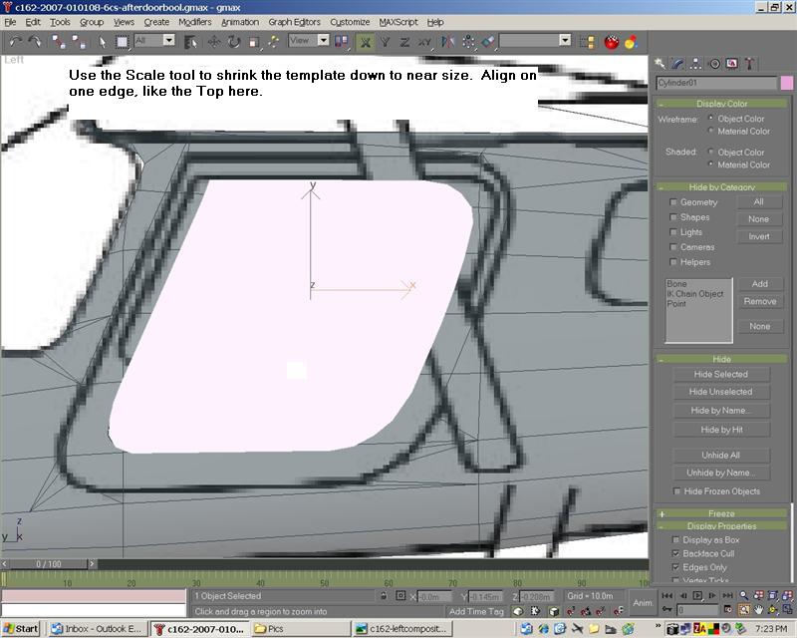Collapse the Hide by Category rollout
The height and width of the screenshot is (638, 797).
[x=721, y=186]
